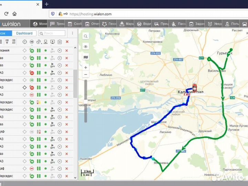The height and width of the screenshot is (186, 248).
Task: Toggle the watch-unit target header icon
Action: [x=24, y=42]
